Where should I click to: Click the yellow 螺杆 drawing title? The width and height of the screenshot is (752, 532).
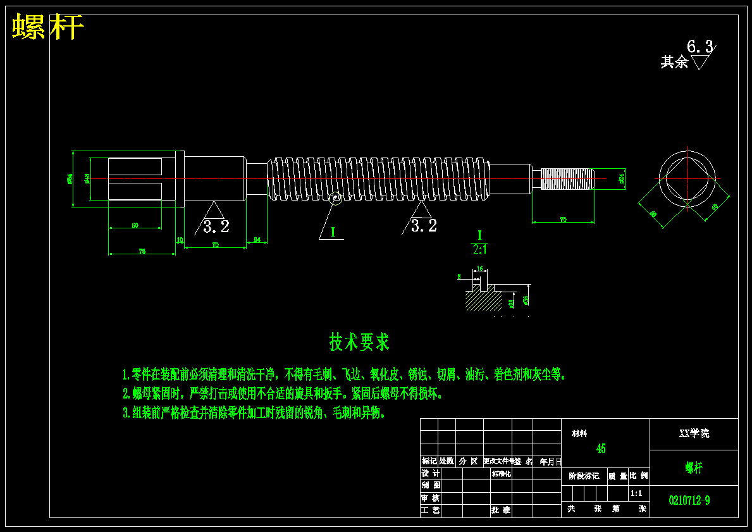point(47,27)
